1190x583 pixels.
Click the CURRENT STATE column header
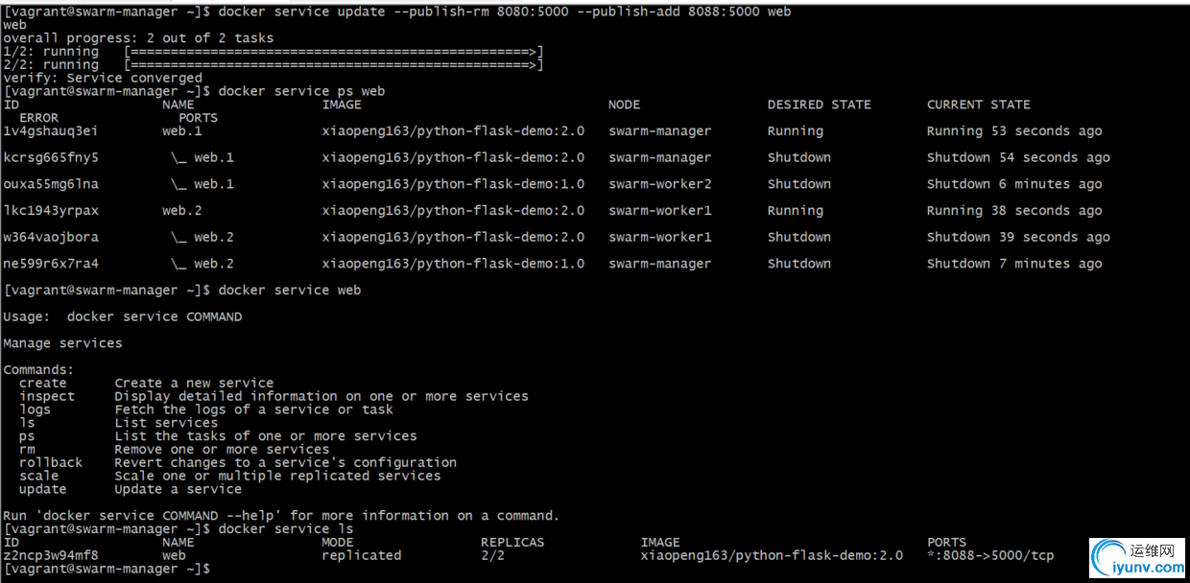[x=978, y=105]
